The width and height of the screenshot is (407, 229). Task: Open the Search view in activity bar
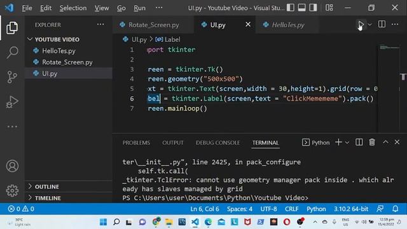pyautogui.click(x=12, y=52)
